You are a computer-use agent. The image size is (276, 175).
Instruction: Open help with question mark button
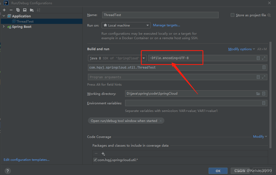click(8, 171)
